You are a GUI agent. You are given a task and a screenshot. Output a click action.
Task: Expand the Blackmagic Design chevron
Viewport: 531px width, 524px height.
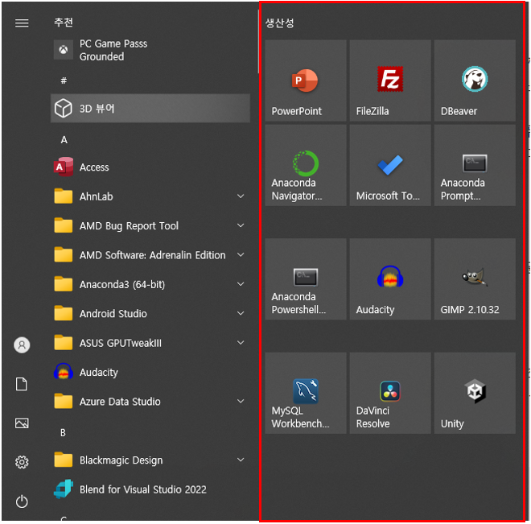point(241,460)
